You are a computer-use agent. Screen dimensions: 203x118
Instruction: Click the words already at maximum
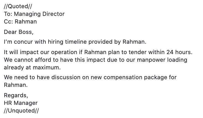point(32,67)
